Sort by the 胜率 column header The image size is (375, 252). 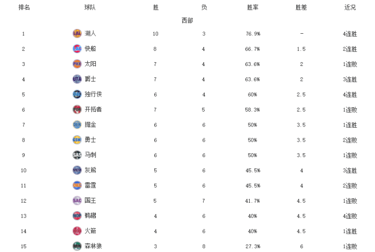coord(253,8)
